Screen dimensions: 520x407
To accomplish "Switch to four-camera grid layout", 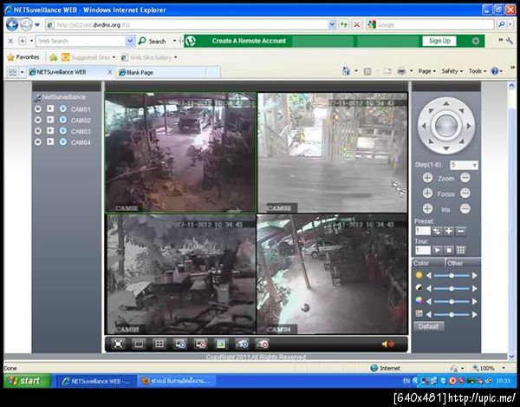I will (159, 344).
